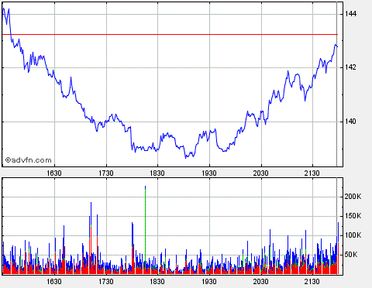Click the 144 price axis label
The image size is (372, 288).
coord(350,14)
